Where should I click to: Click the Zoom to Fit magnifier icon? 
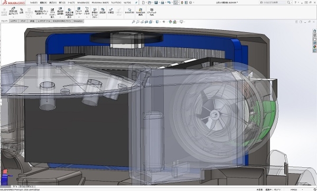134,22
